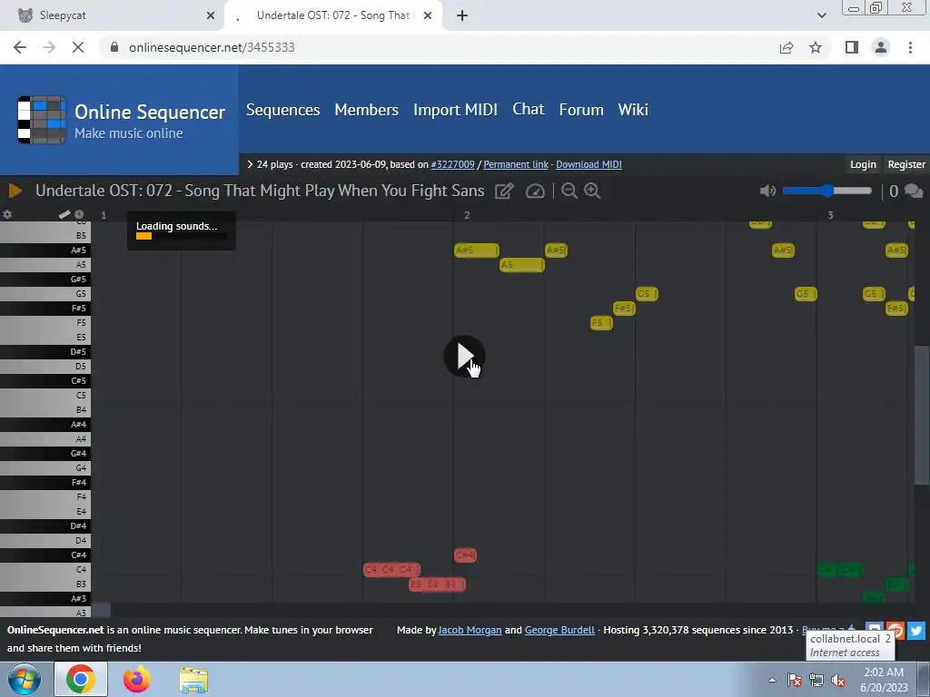Zoom out the sequencer grid
The width and height of the screenshot is (930, 697).
click(x=569, y=191)
